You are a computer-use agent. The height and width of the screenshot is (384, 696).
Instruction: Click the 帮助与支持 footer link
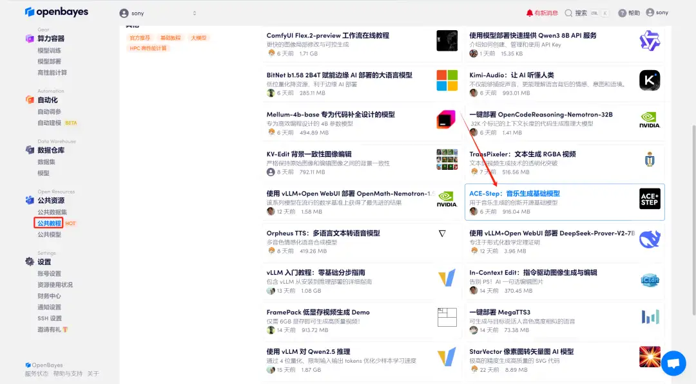68,374
